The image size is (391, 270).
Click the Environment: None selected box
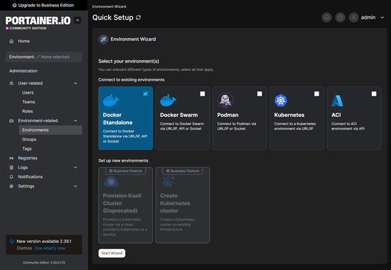pos(44,57)
